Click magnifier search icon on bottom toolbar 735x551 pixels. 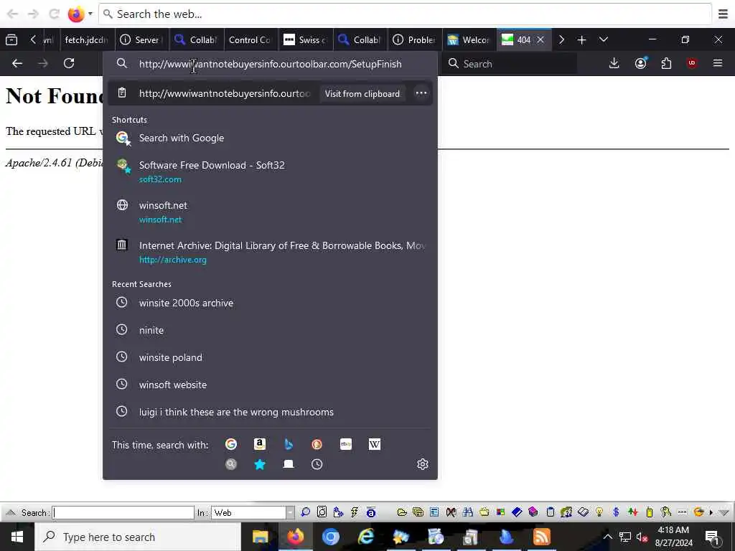[x=306, y=512]
